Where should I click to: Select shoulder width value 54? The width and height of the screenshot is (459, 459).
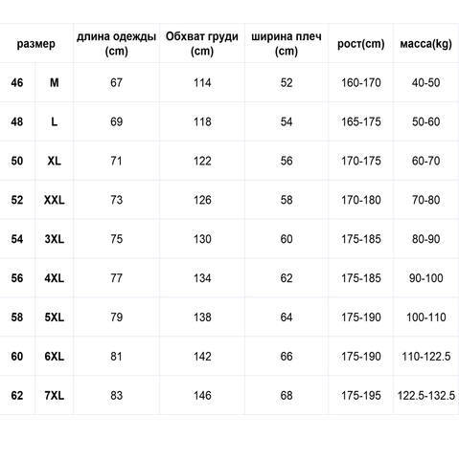[287, 122]
